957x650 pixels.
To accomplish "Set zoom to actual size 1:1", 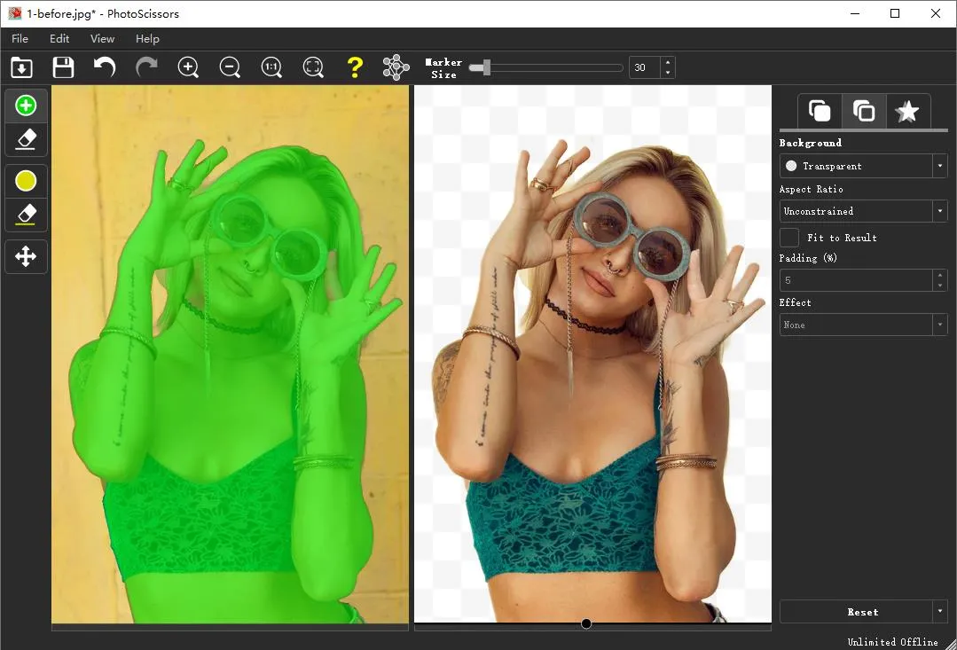I will coord(271,67).
